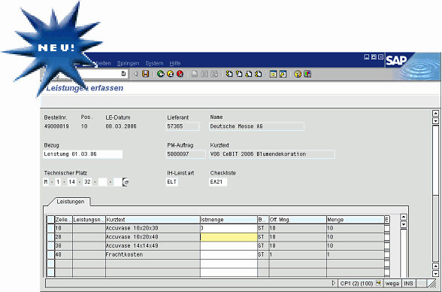Select row 10 using its row selector
The height and width of the screenshot is (292, 442).
tap(51, 228)
